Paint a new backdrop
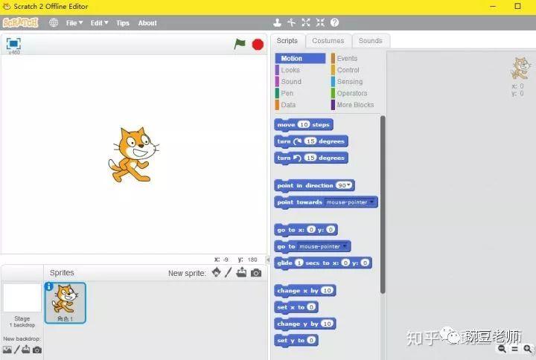 pos(16,350)
